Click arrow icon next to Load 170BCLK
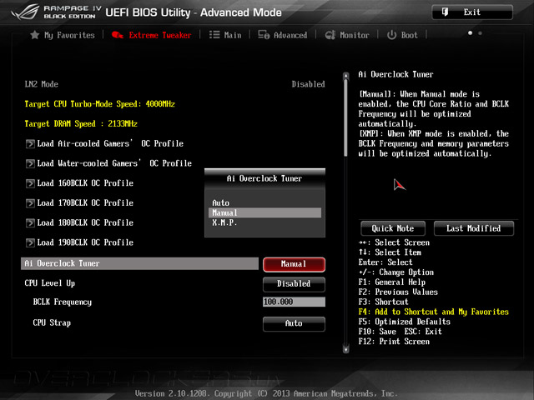This screenshot has width=534, height=400. (x=30, y=203)
